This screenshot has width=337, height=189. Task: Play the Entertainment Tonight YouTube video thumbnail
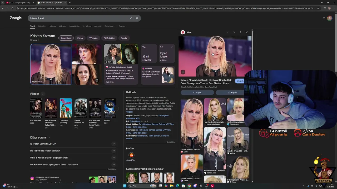pyautogui.click(x=121, y=54)
